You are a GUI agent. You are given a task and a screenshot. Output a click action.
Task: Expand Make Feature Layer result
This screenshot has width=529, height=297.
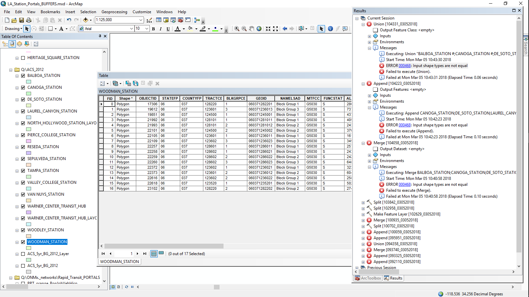click(x=363, y=214)
